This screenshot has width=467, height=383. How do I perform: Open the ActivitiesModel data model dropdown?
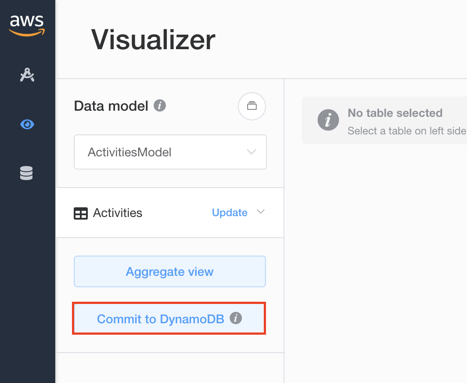(170, 152)
